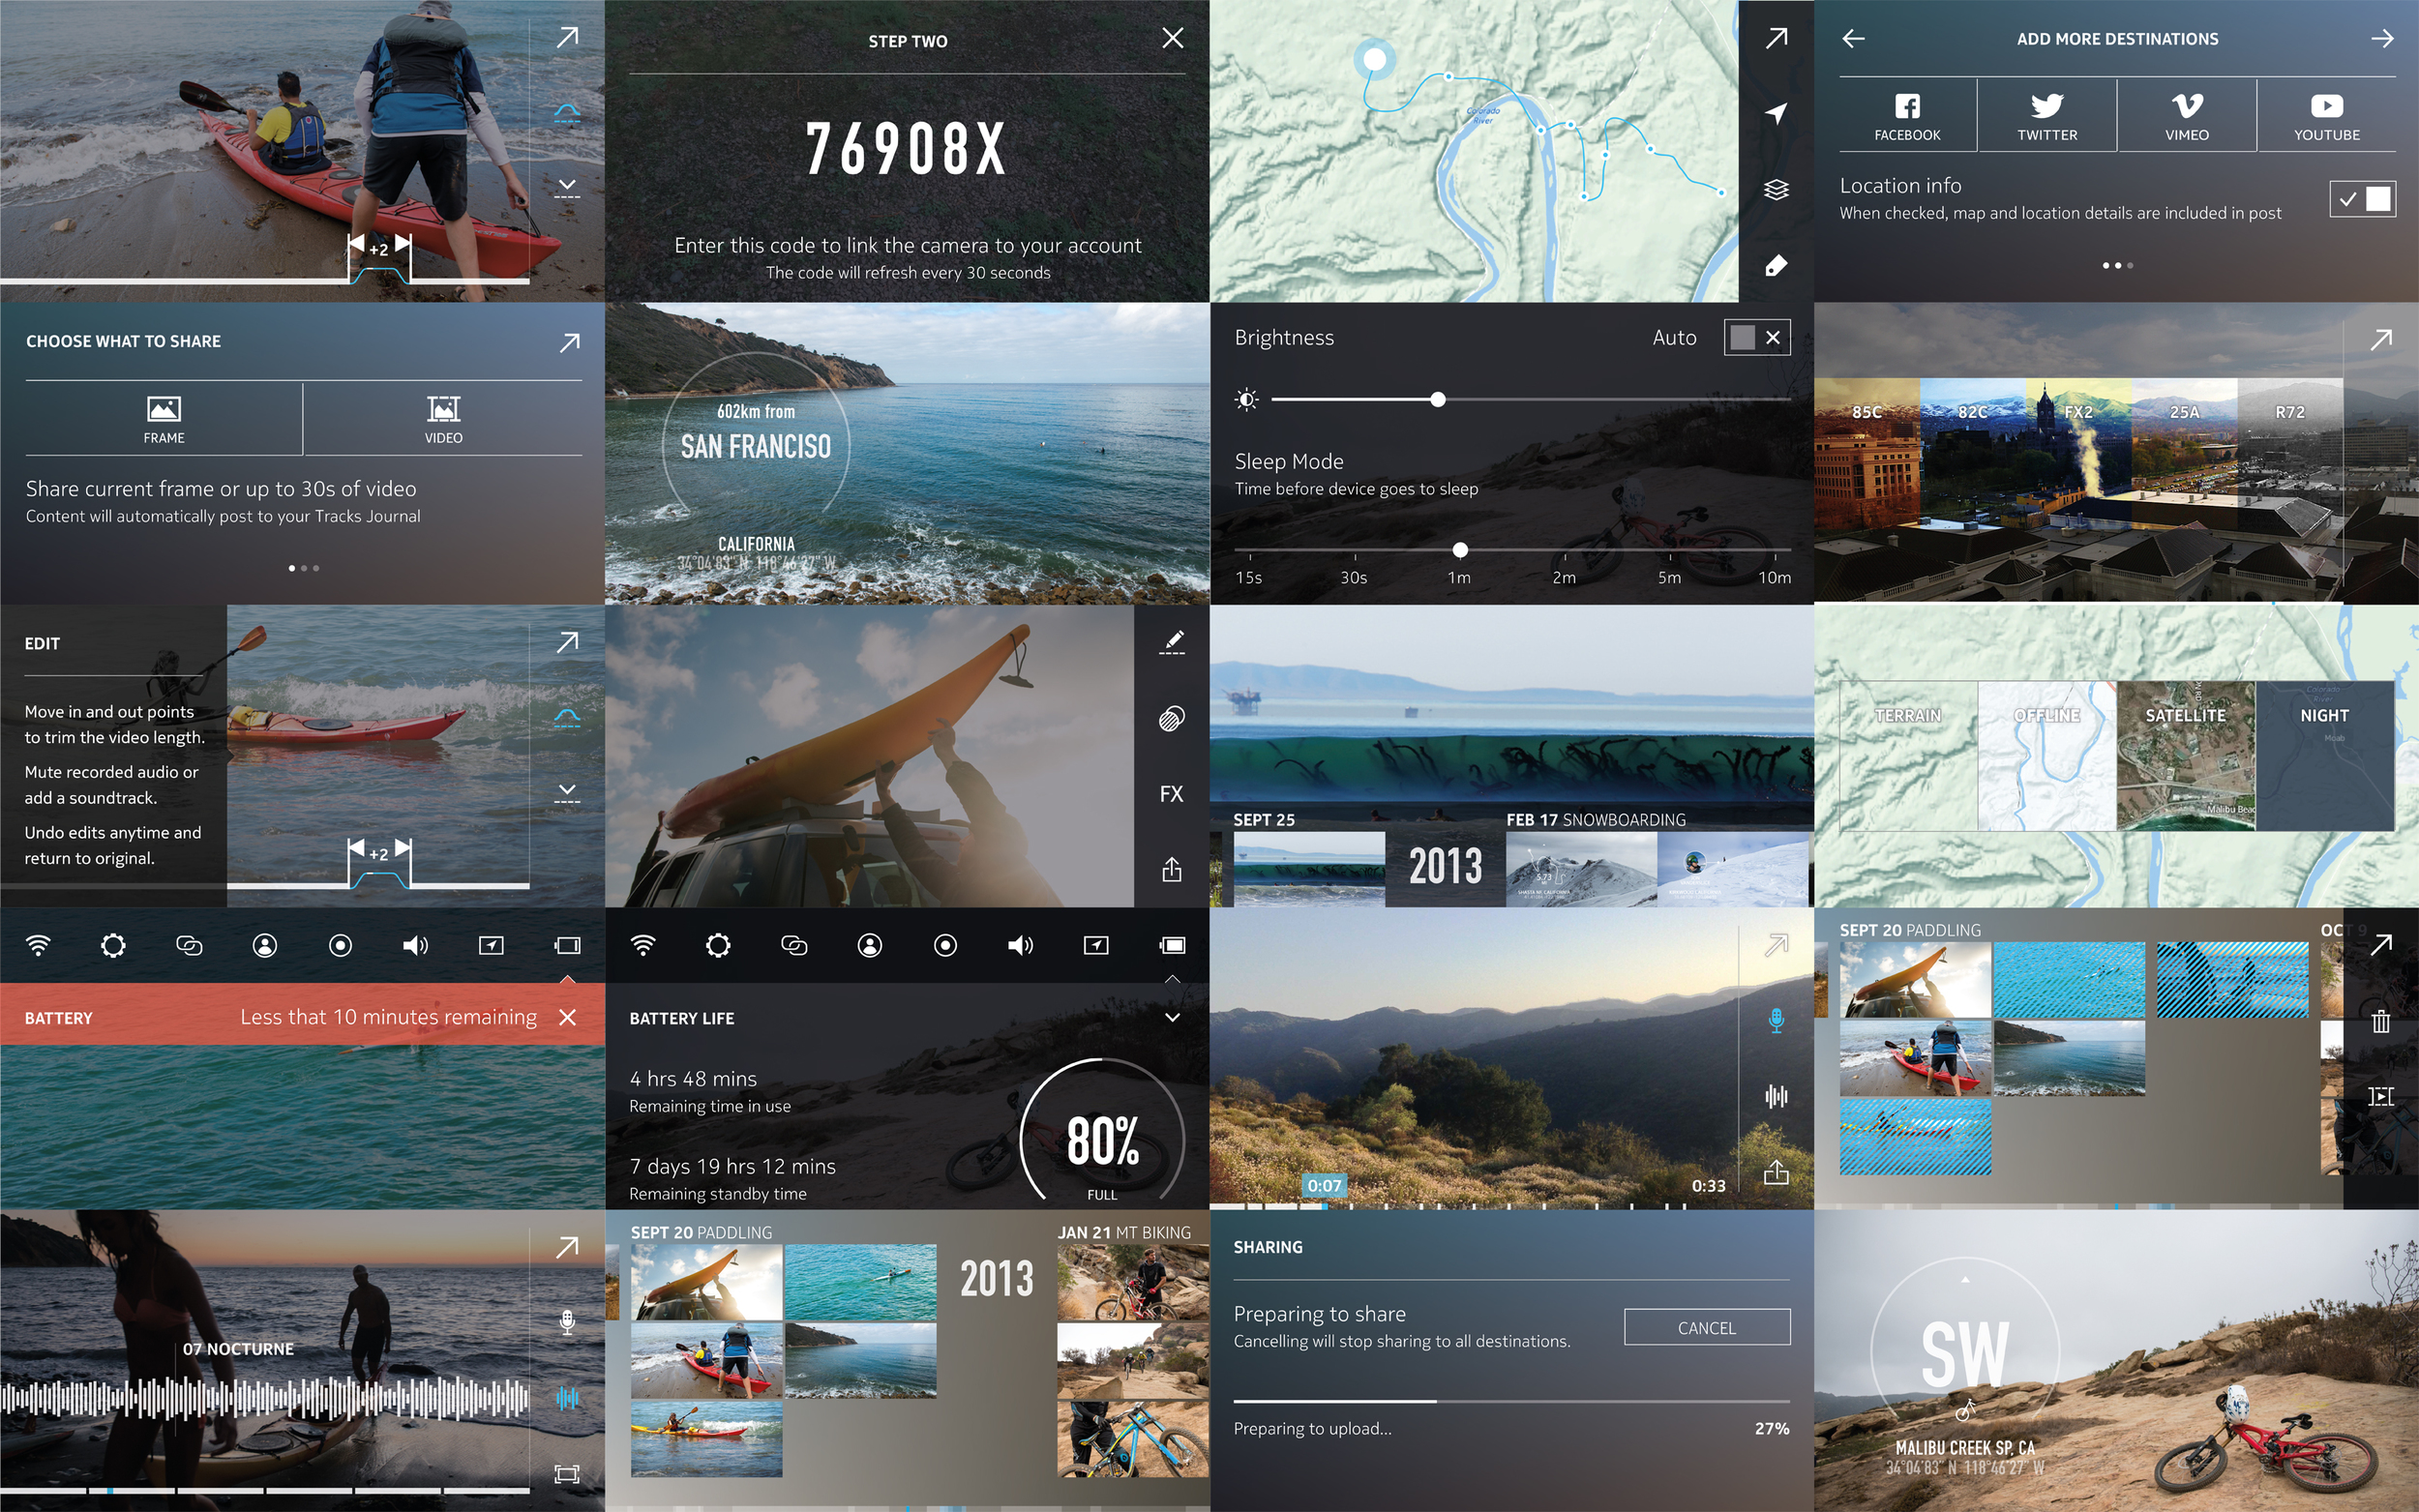
Task: Select Twitter as a sharing destination
Action: point(2047,116)
